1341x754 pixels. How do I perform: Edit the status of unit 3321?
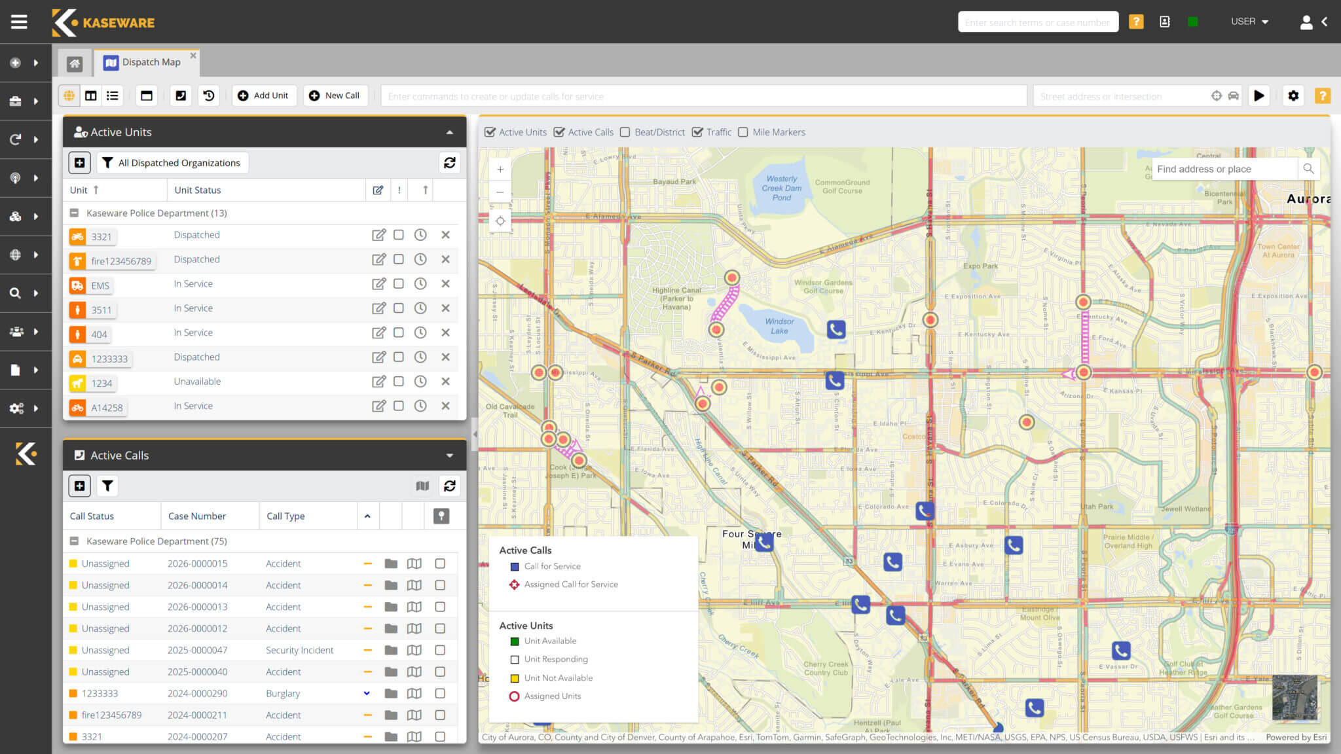pos(380,235)
